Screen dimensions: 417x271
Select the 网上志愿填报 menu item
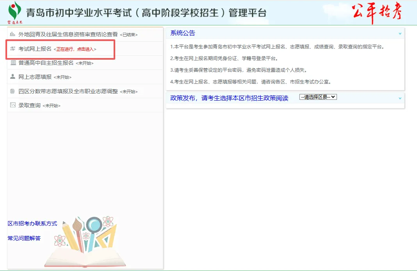[x=35, y=77]
